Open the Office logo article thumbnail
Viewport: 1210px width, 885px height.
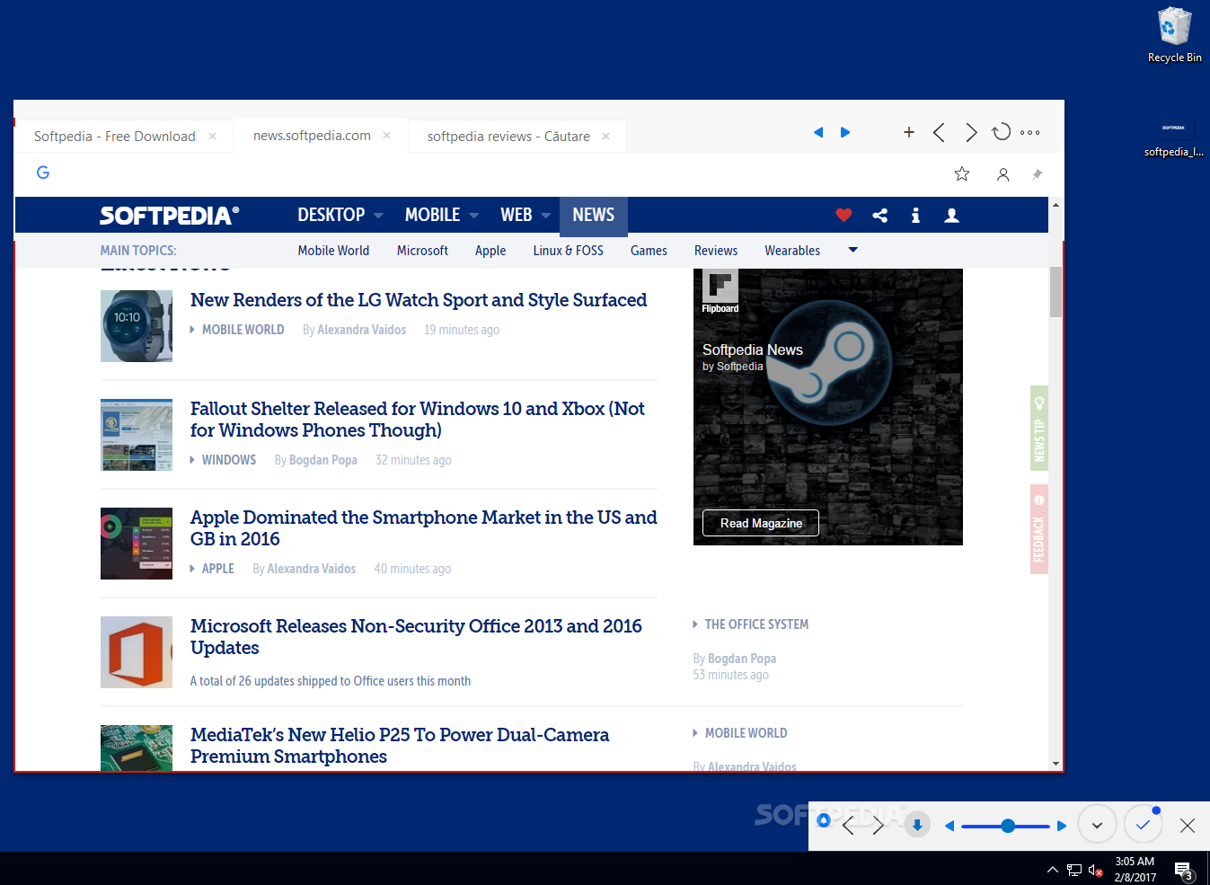pyautogui.click(x=137, y=652)
